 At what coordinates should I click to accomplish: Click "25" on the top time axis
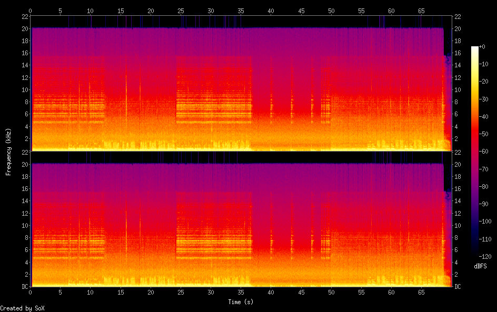pos(181,11)
